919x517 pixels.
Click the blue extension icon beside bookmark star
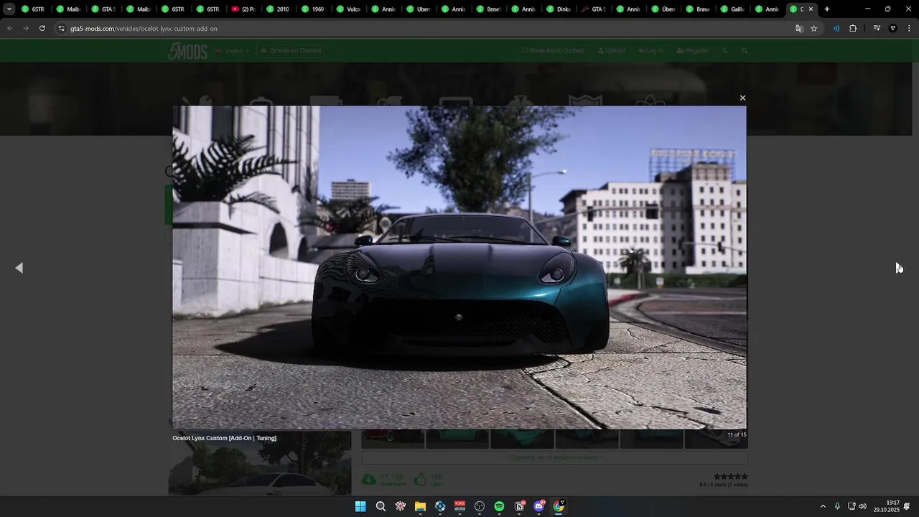(836, 29)
